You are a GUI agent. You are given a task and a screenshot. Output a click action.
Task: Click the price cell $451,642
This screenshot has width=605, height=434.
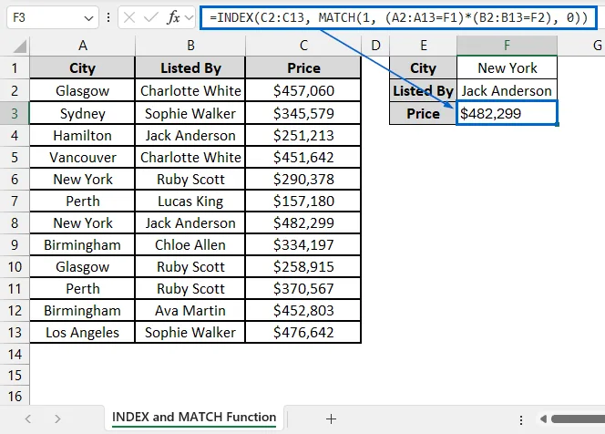(x=303, y=157)
